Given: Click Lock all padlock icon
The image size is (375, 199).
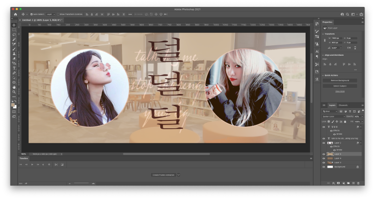Looking at the screenshot, I should tap(345, 121).
